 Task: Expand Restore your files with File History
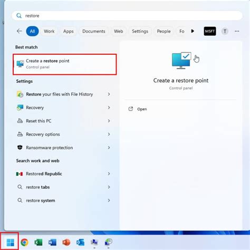[109, 94]
